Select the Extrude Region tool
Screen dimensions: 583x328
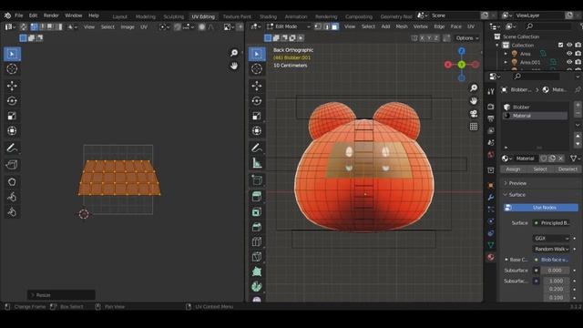click(x=257, y=197)
